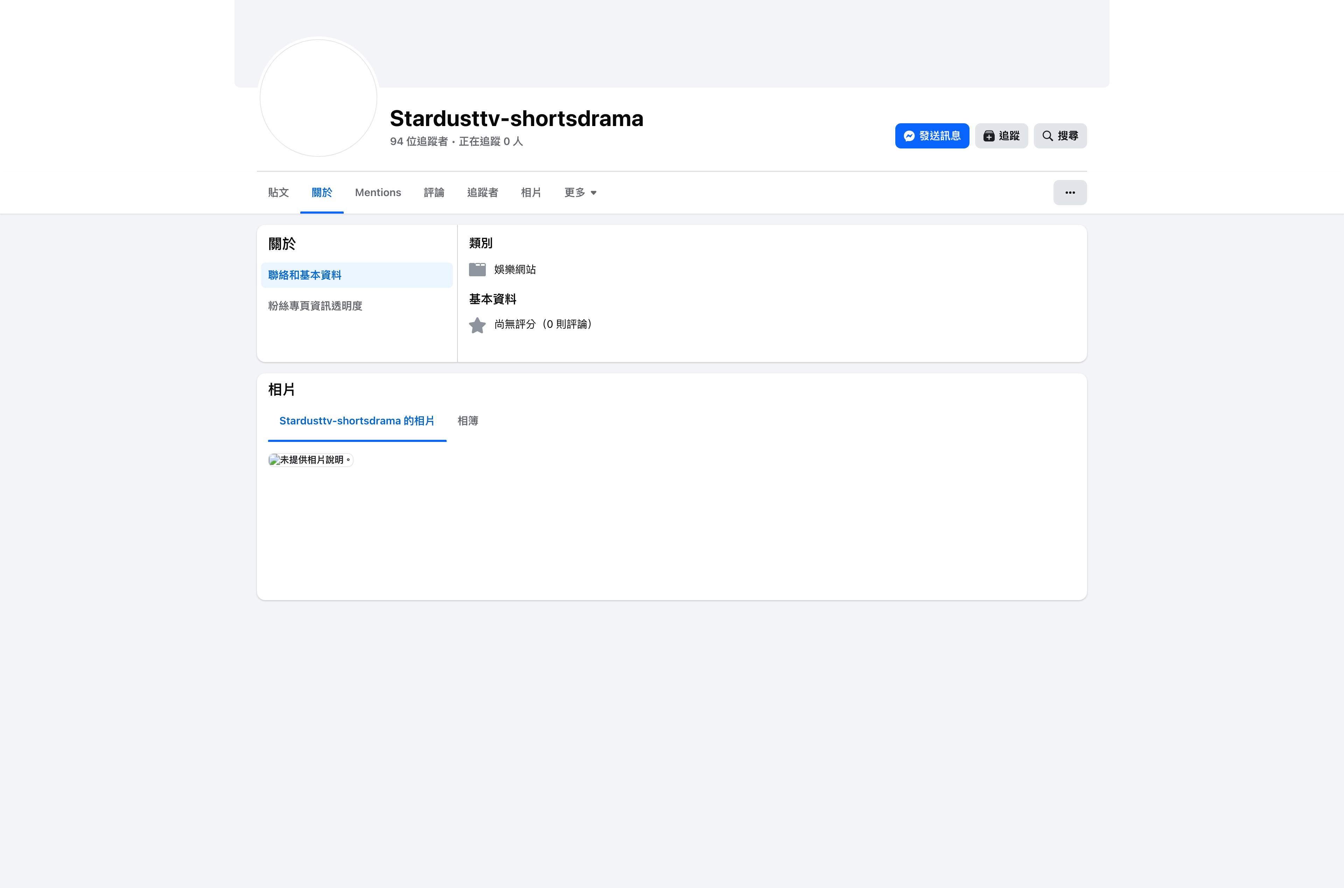Expand the 更多 dropdown tab
The image size is (1344, 888).
(x=580, y=193)
